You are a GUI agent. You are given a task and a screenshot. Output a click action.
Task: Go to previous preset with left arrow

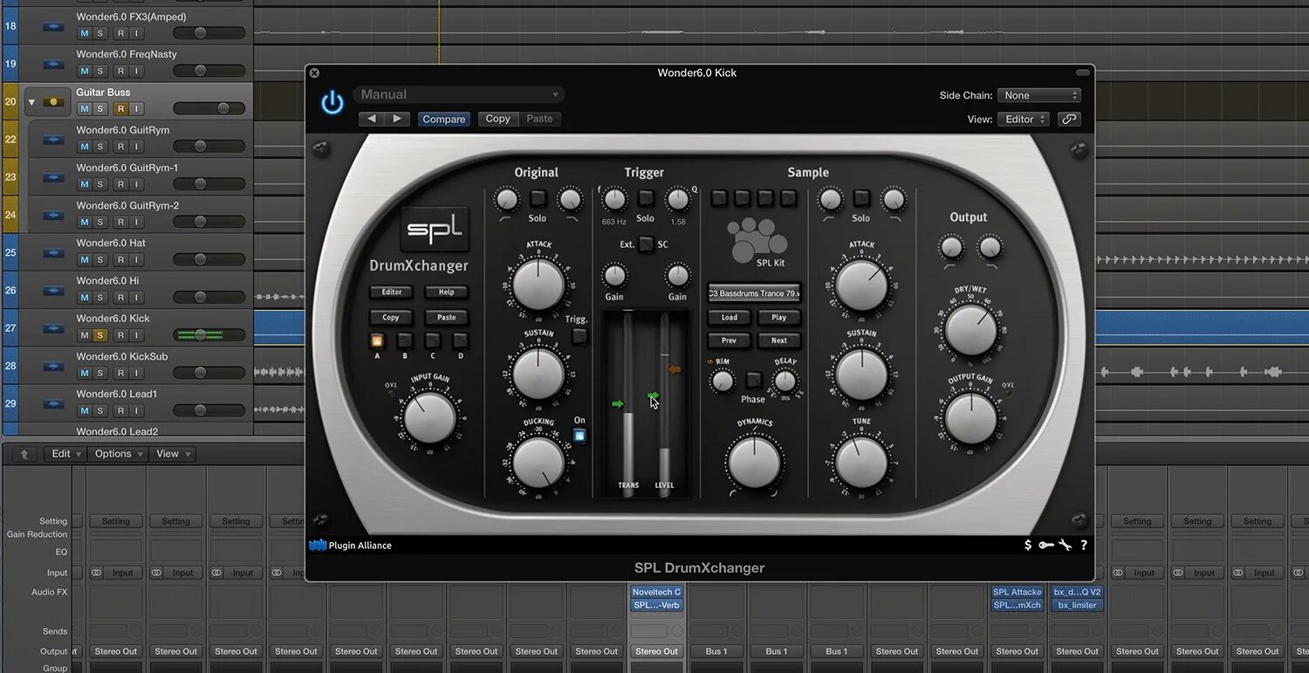tap(372, 119)
